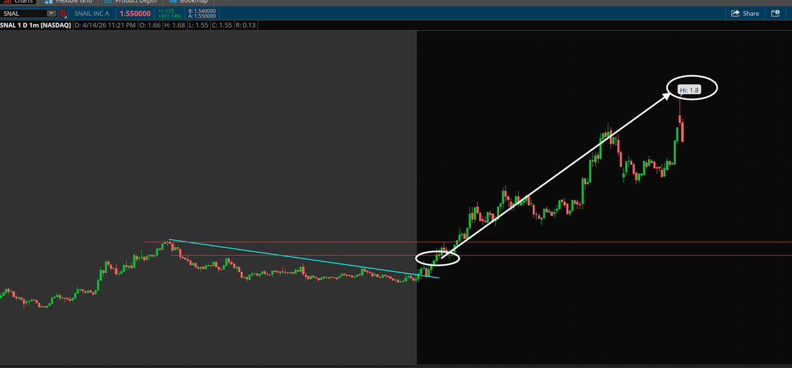Click the Hi: 1.8 price bubble

coord(689,89)
